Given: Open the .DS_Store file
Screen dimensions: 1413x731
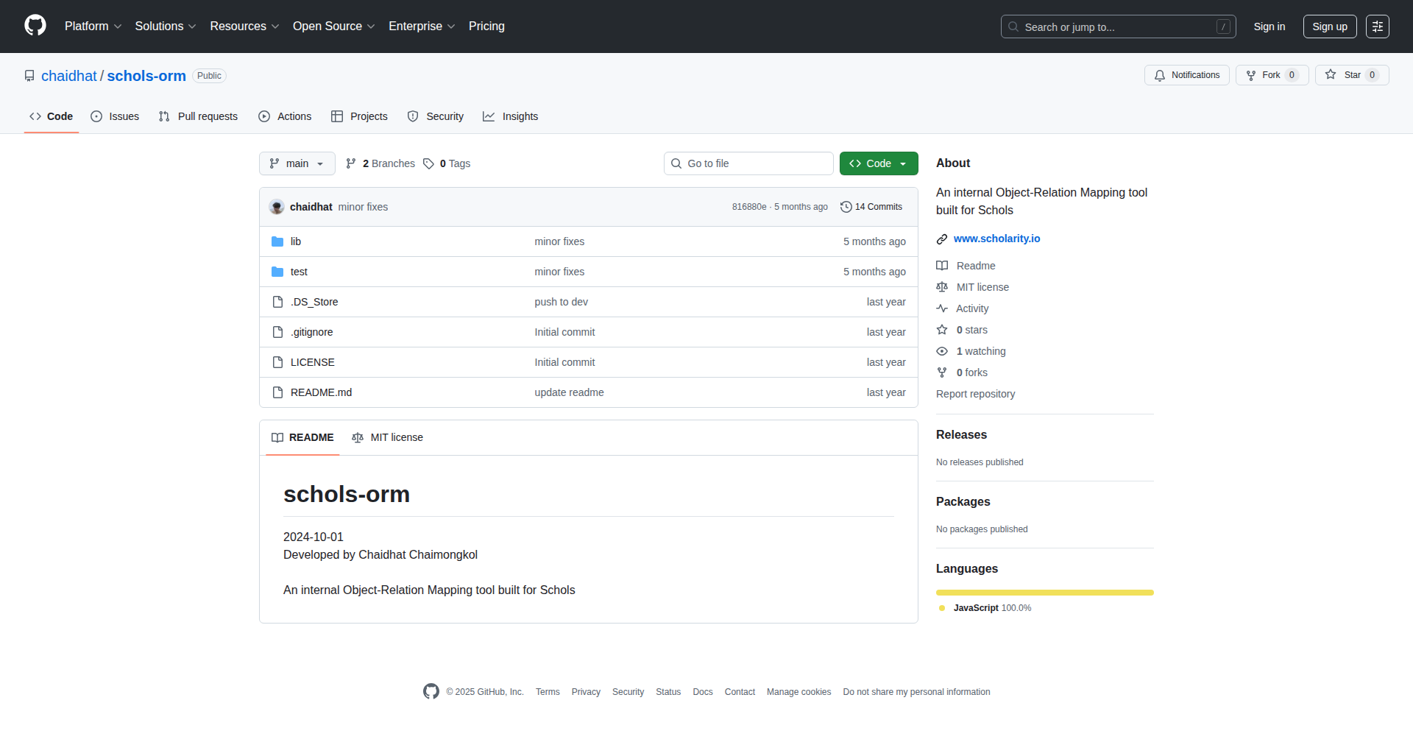Looking at the screenshot, I should click(x=314, y=302).
